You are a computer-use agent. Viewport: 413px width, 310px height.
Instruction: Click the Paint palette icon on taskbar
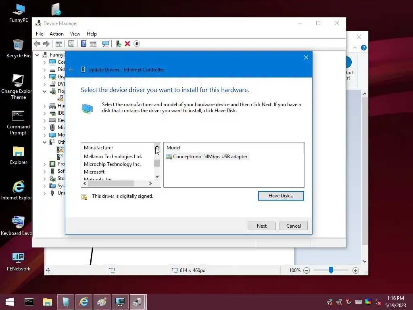point(102,302)
